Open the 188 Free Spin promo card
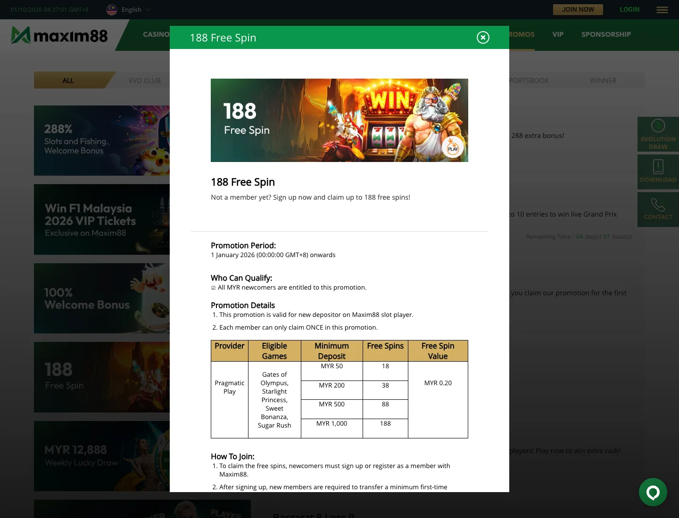The width and height of the screenshot is (679, 518). point(102,377)
